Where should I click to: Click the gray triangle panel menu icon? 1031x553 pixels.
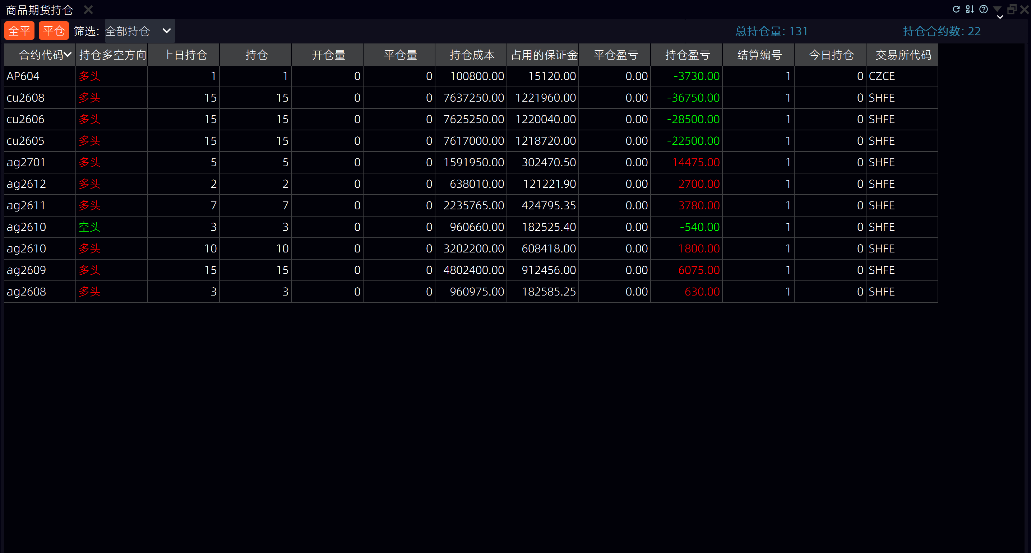coord(997,8)
